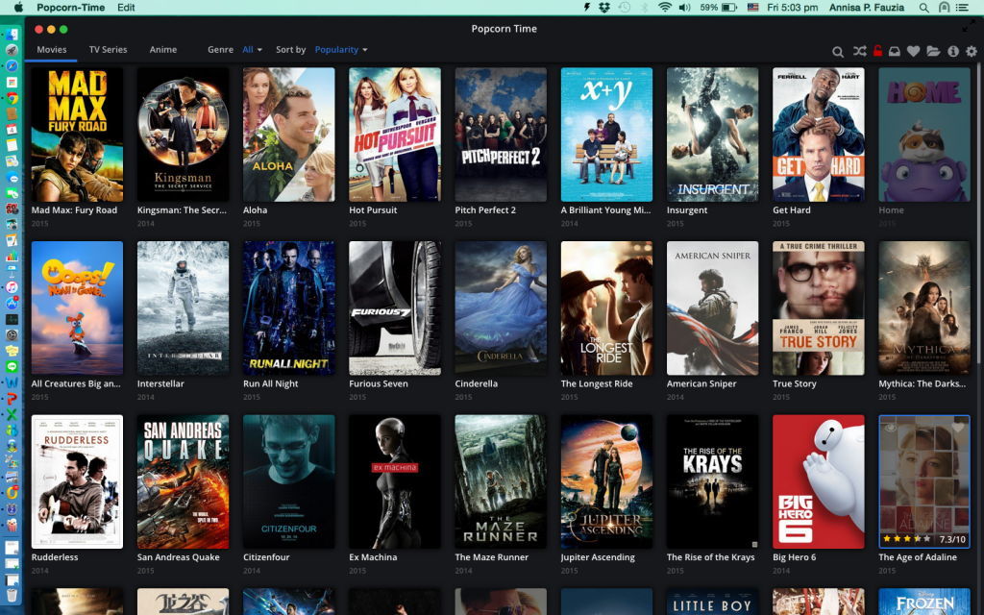The height and width of the screenshot is (615, 984).
Task: Open the x+y A Brilliant Young Mind poster
Action: click(x=606, y=135)
